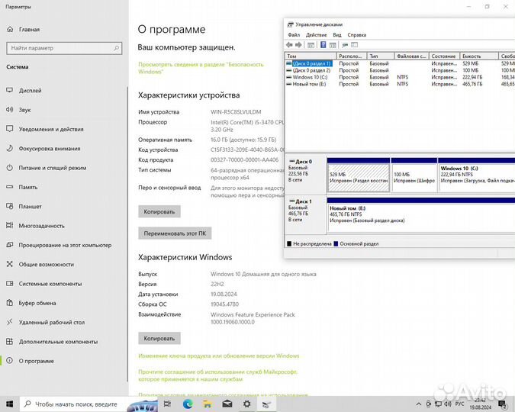
Task: Click the first Копировать button under device specs
Action: (159, 211)
